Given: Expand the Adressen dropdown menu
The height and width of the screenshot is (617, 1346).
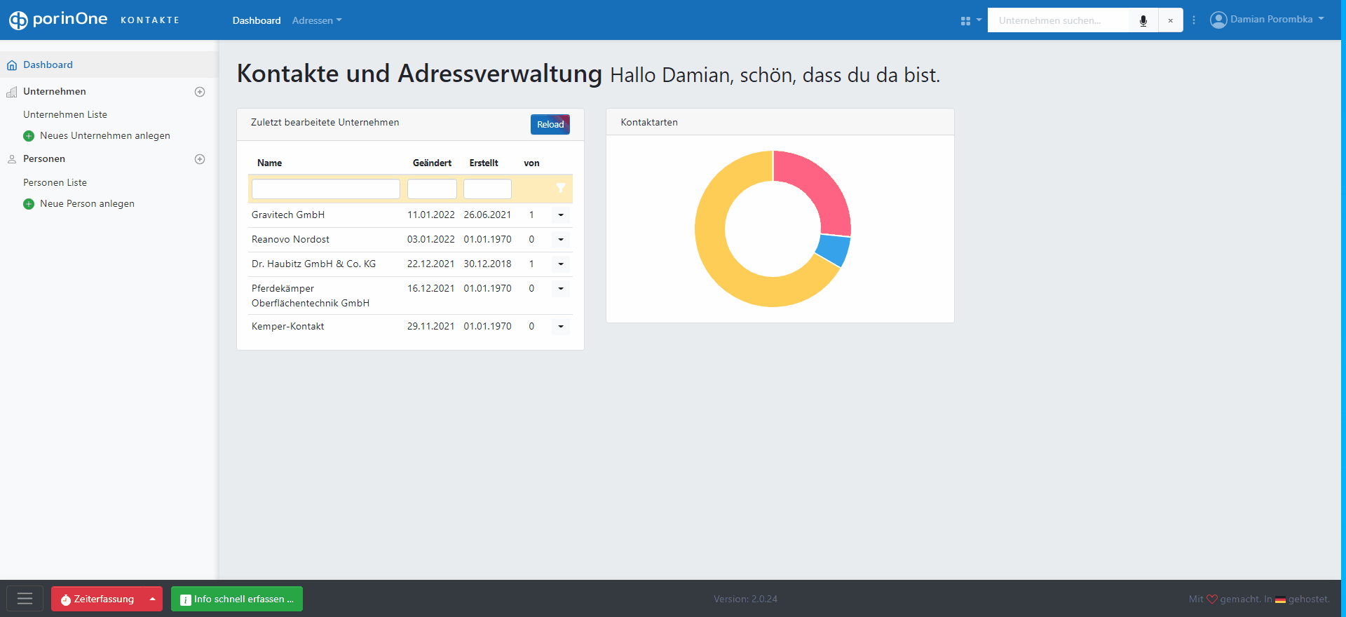Looking at the screenshot, I should pyautogui.click(x=317, y=20).
